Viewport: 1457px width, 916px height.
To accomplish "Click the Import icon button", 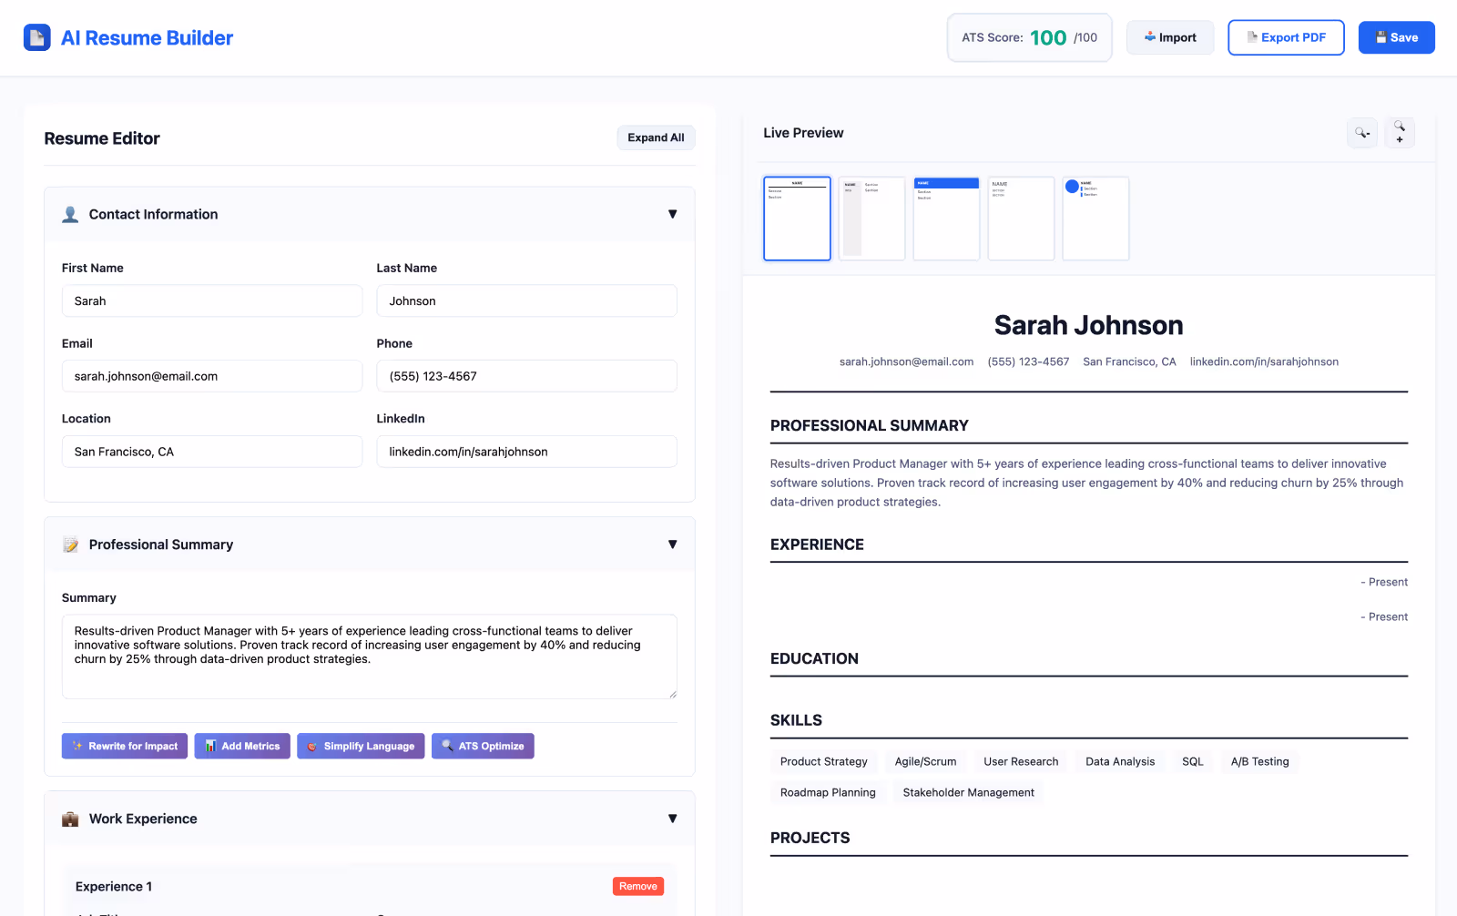I will click(x=1151, y=37).
